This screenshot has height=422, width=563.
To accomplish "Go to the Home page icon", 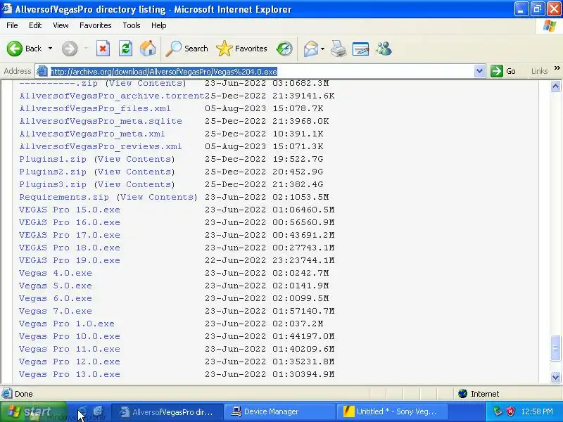I will tap(148, 49).
